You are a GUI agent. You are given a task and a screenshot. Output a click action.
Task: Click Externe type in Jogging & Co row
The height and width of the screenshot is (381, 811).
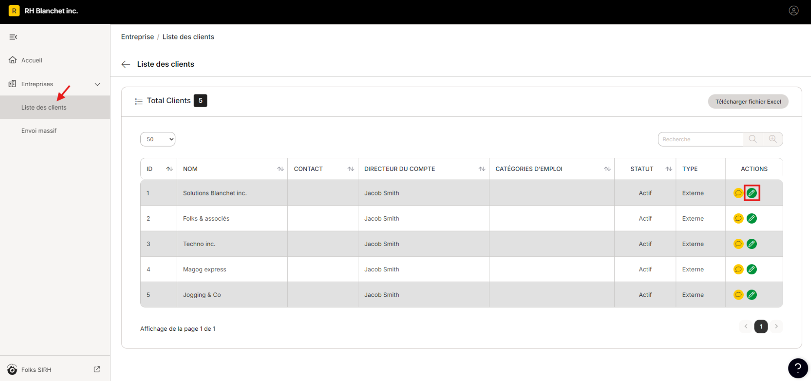693,295
